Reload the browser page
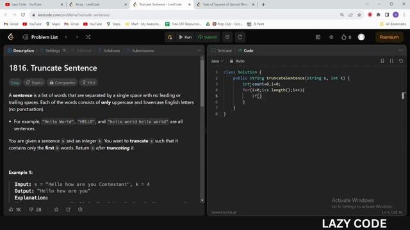Screen dimensions: 410x230 [x=23, y=15]
